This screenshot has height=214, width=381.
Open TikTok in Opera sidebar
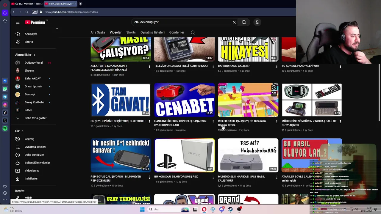coord(5,113)
